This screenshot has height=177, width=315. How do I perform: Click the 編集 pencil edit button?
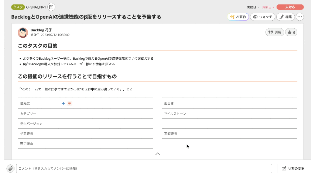click(285, 17)
